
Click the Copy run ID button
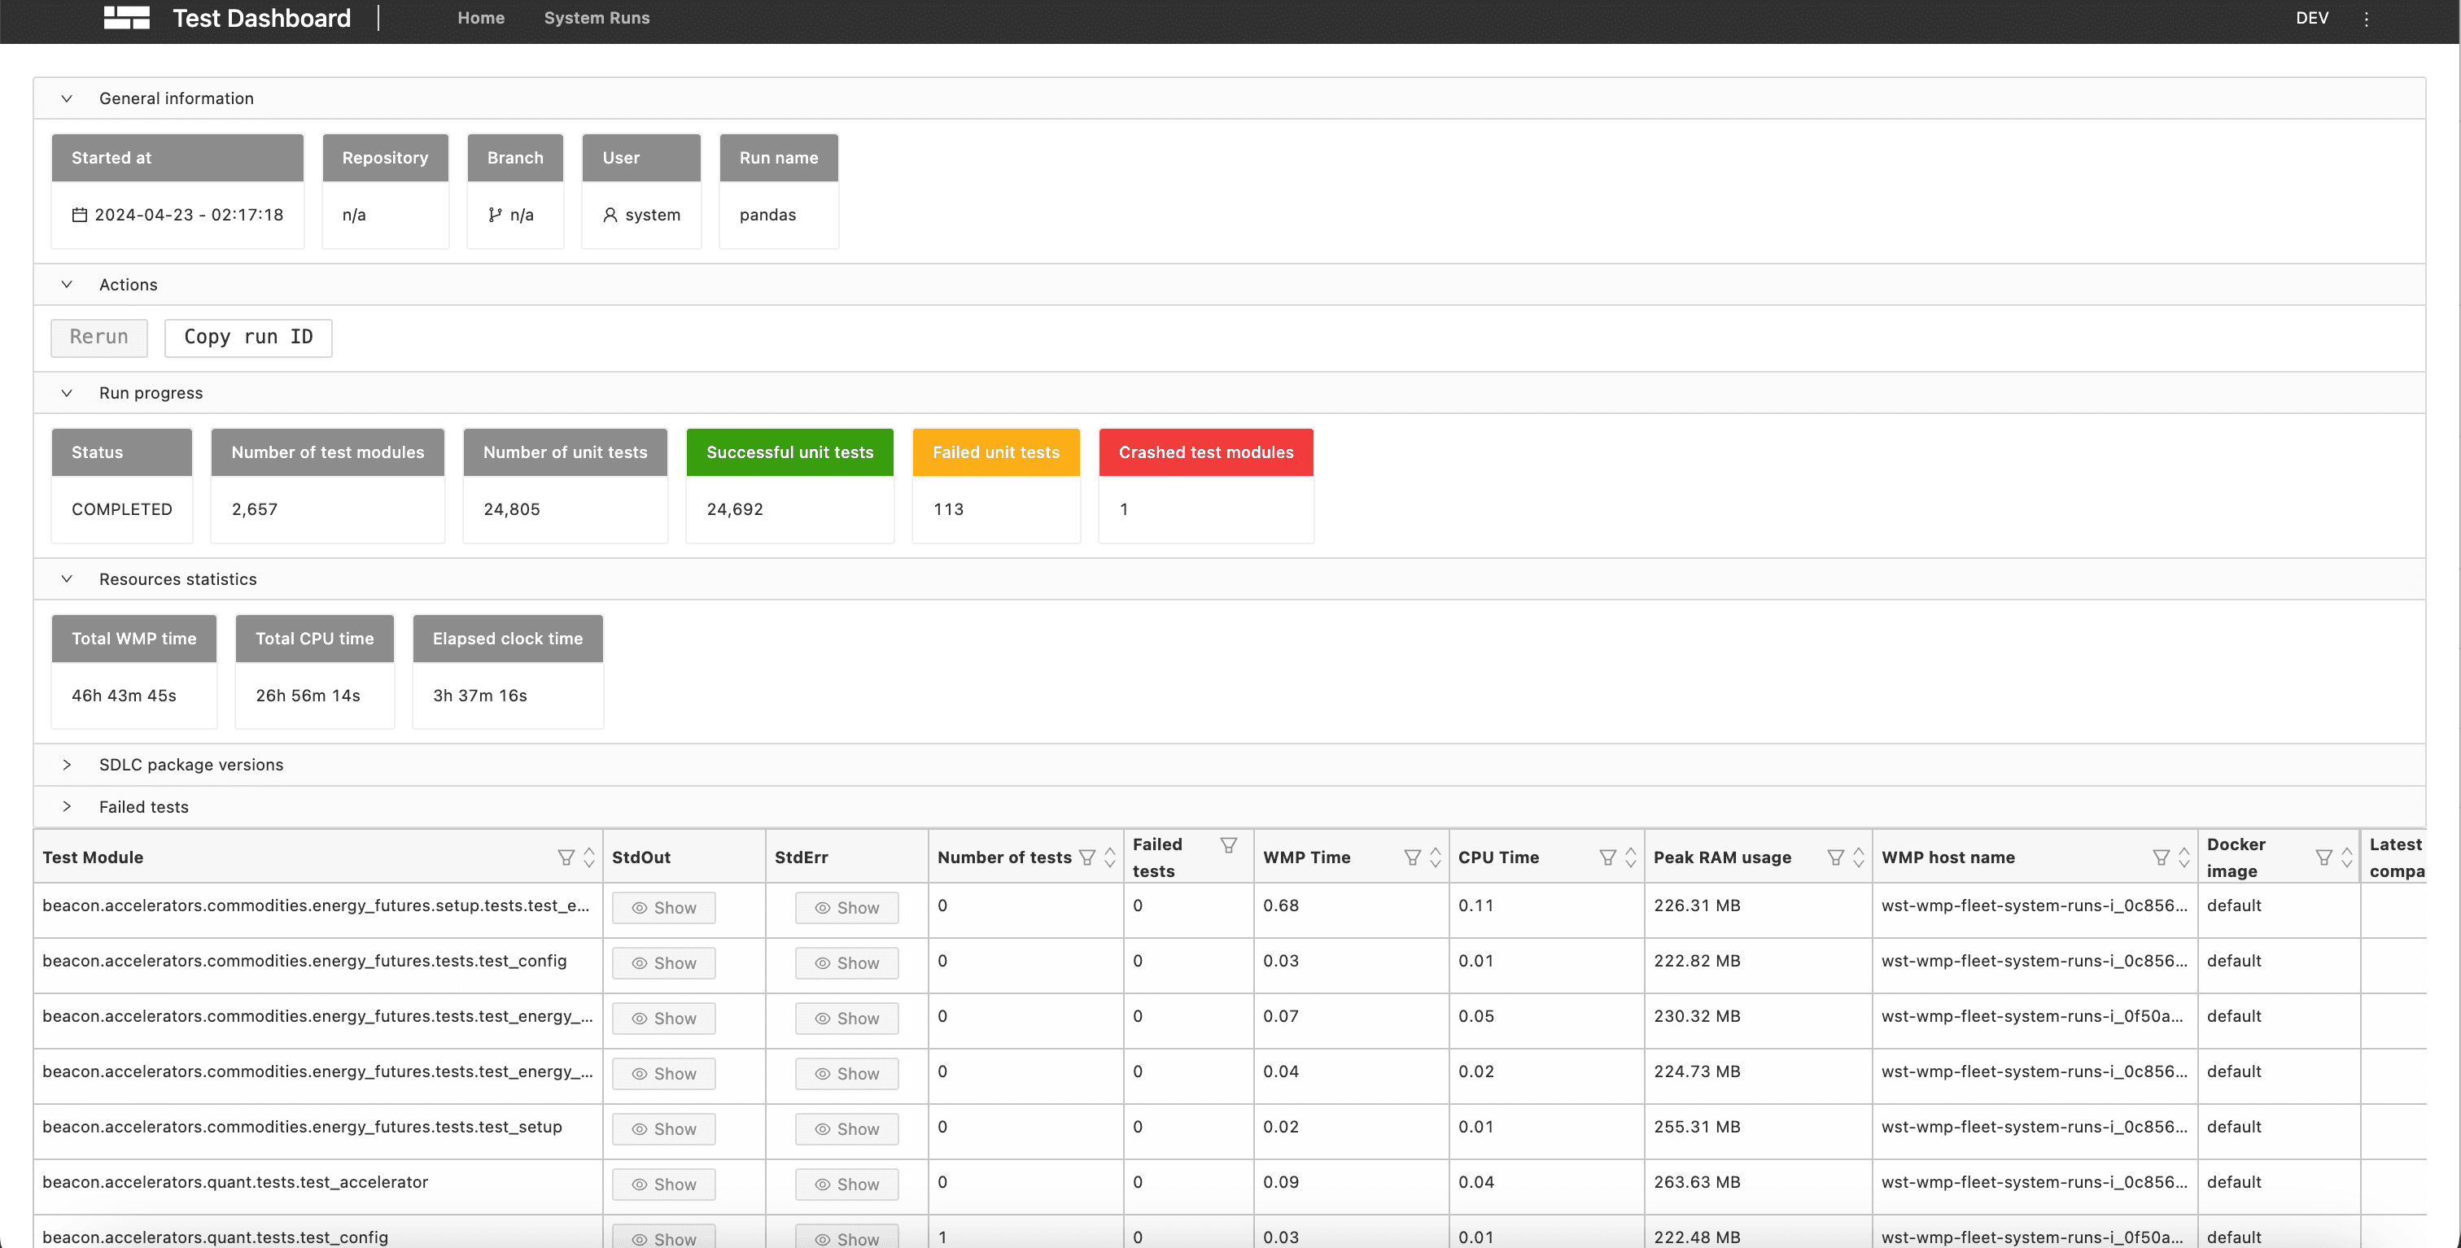tap(248, 337)
